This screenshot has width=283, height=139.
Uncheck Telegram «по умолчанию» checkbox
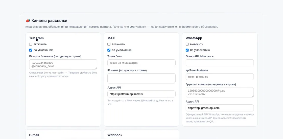coord(31,50)
